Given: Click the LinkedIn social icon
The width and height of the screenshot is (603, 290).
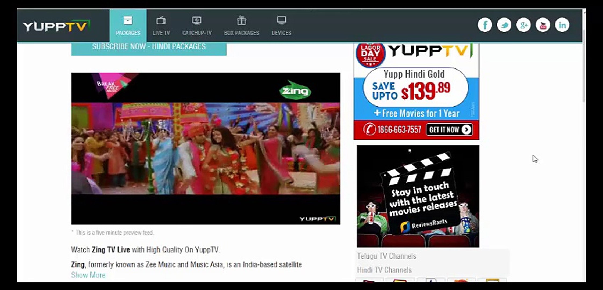Looking at the screenshot, I should tap(562, 25).
